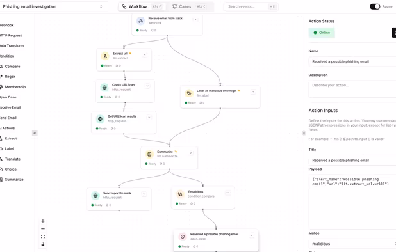Toggle the Pause switch
The image size is (396, 252).
tap(375, 6)
